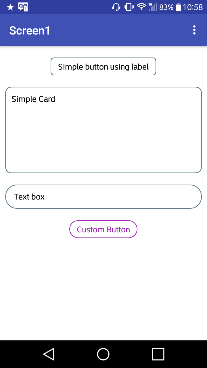Open recent apps with square button
The height and width of the screenshot is (368, 207).
tap(158, 354)
